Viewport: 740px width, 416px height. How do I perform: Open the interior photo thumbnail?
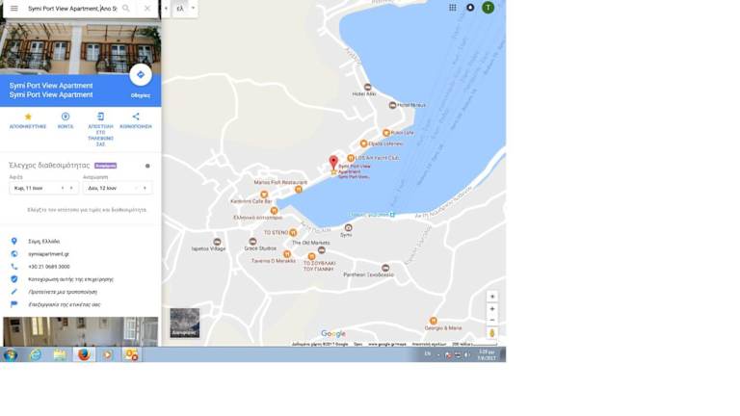[81, 331]
